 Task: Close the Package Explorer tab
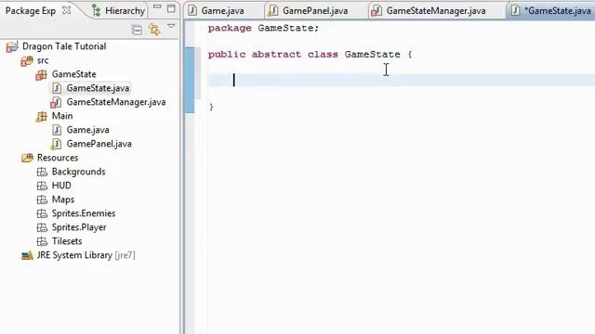click(x=66, y=10)
